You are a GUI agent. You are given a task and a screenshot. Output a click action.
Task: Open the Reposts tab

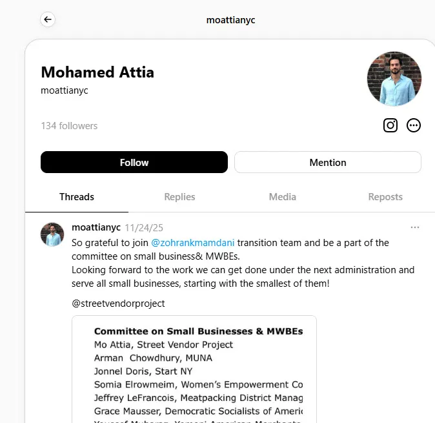[x=385, y=197]
